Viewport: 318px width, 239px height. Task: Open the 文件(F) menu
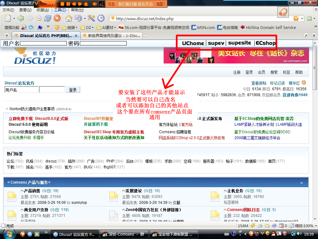coord(8,10)
